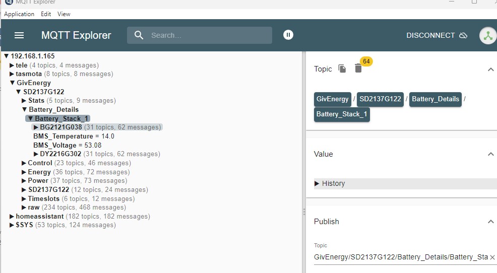497x273 pixels.
Task: Collapse the Topic panel chevron
Action: 490,69
